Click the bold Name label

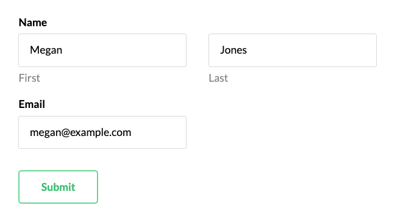[33, 23]
